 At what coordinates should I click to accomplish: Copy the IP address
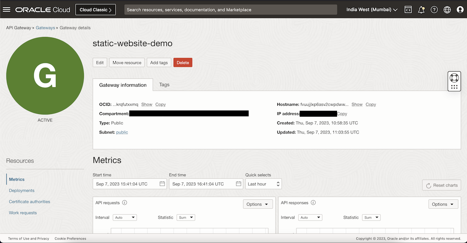coord(342,114)
